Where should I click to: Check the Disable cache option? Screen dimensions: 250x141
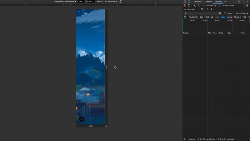(220, 6)
